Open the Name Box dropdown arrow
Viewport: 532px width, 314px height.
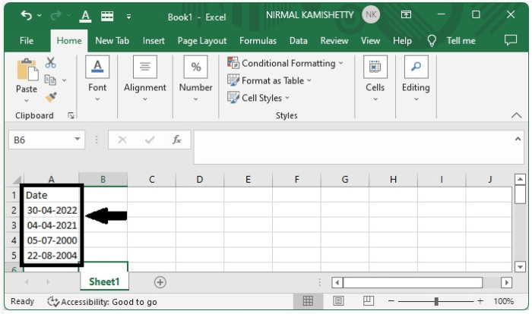(78, 140)
